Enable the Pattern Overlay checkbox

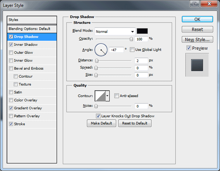(11, 116)
